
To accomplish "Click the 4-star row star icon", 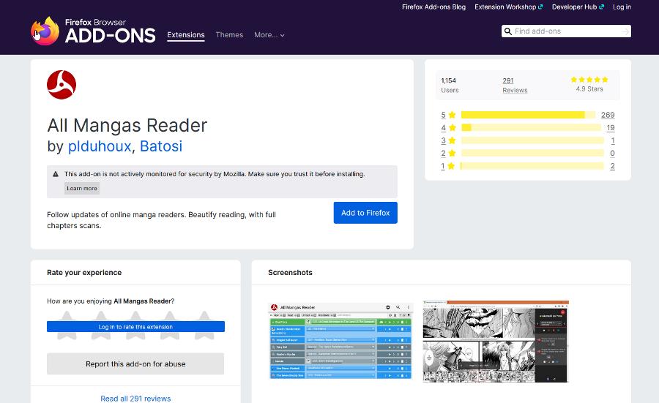I will click(453, 127).
